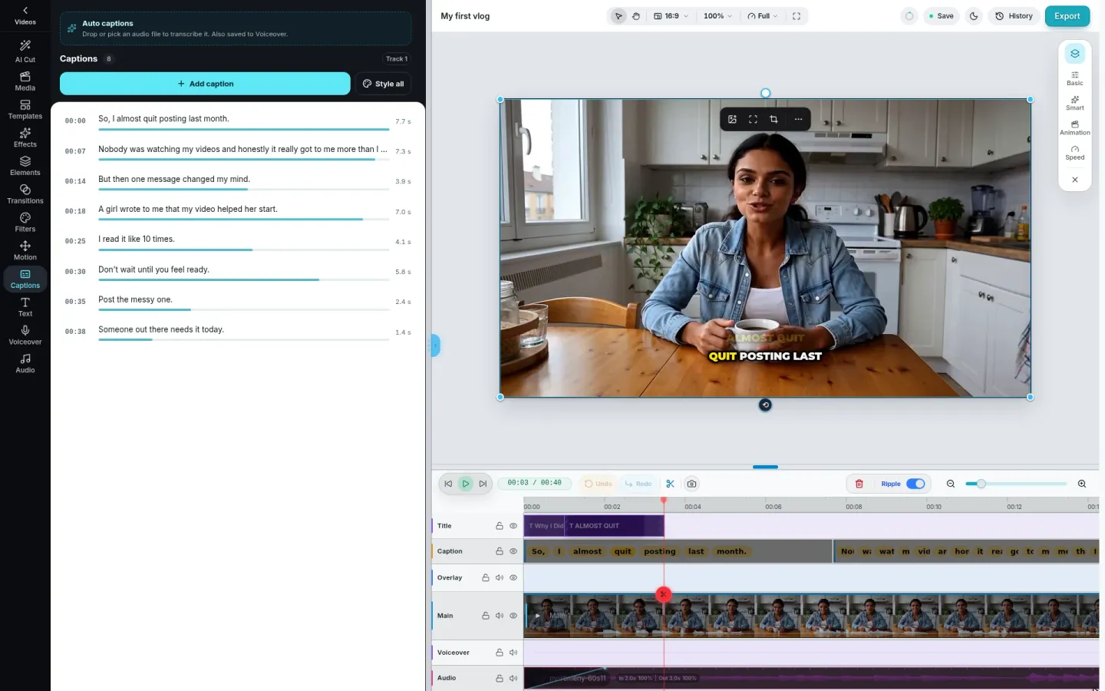Screen dimensions: 1105x691
Task: Open the Motion panel
Action: point(25,250)
